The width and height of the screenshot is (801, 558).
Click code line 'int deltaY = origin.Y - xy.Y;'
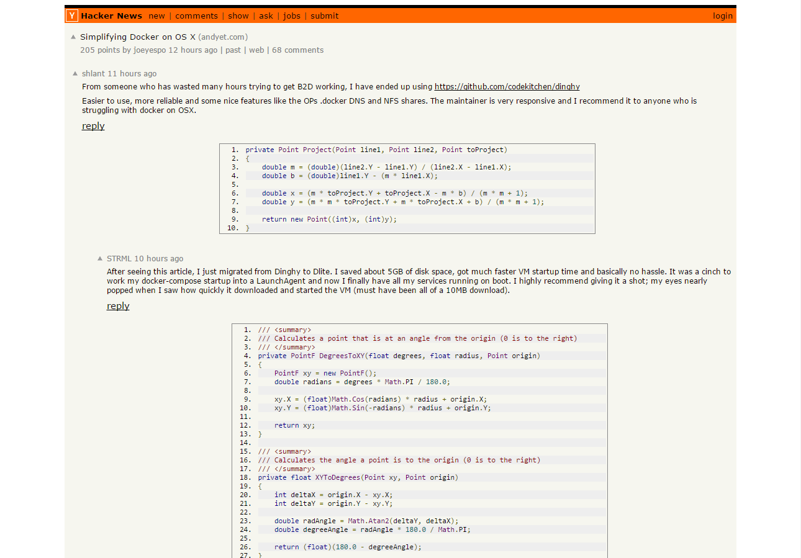click(333, 503)
